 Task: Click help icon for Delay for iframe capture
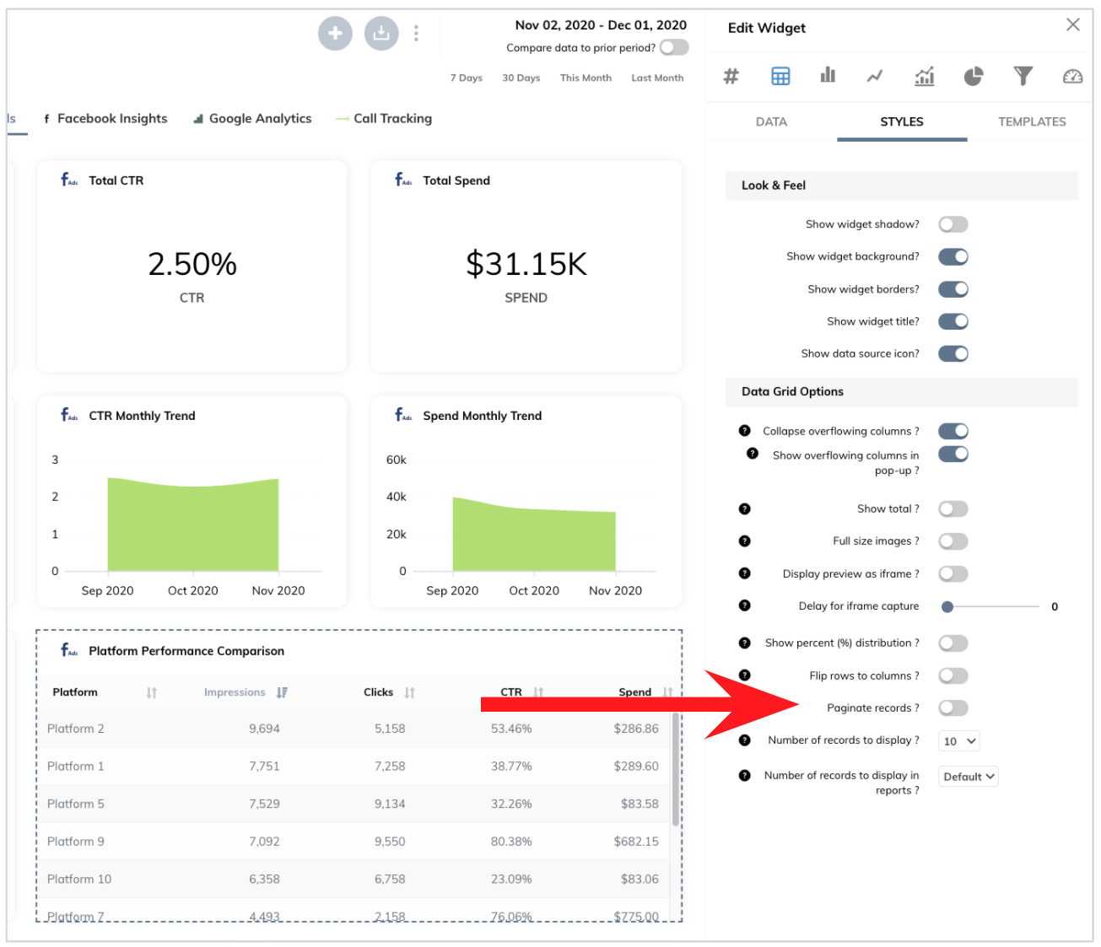744,605
